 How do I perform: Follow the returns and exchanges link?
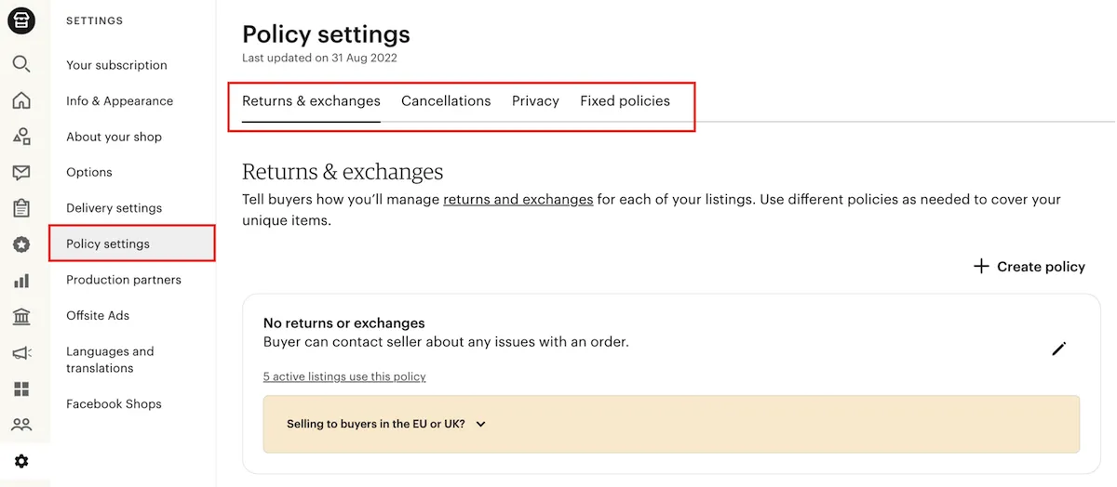coord(518,199)
